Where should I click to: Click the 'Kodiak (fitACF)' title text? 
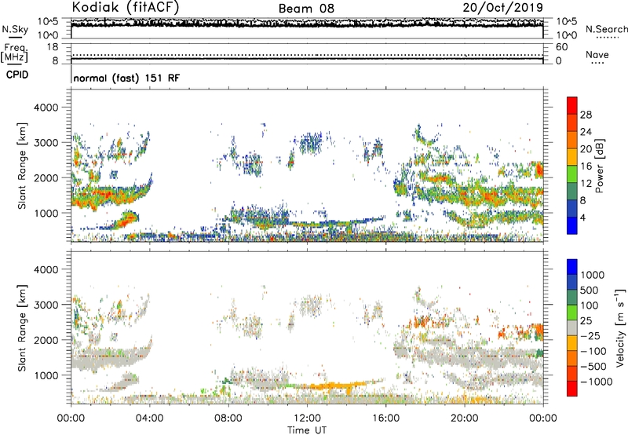[x=125, y=7]
